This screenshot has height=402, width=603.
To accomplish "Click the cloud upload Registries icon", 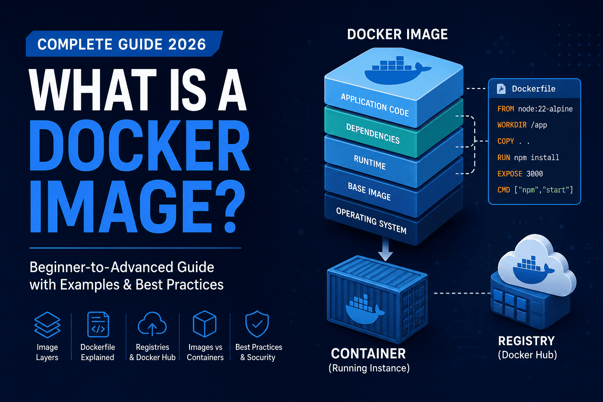I will point(152,324).
